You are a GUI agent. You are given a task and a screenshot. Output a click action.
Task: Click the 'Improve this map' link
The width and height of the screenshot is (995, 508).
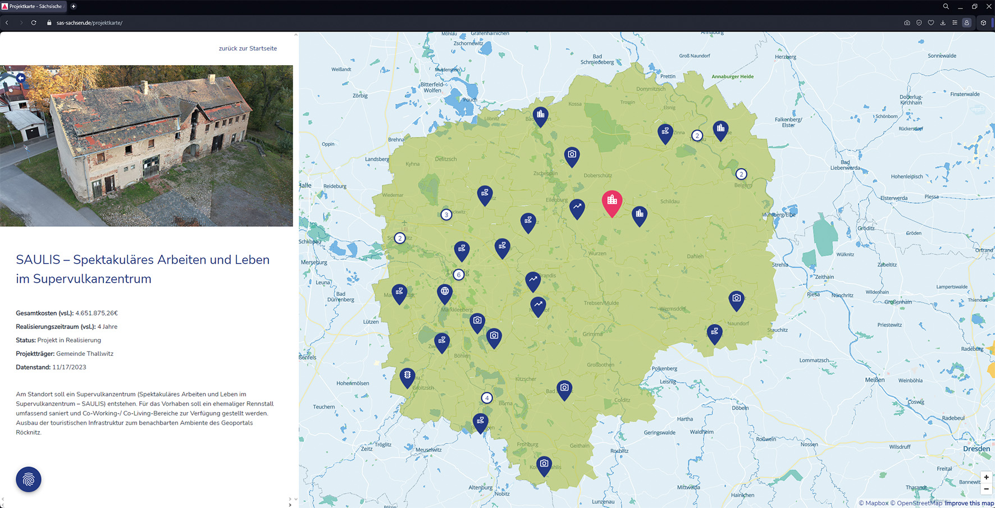pyautogui.click(x=969, y=503)
